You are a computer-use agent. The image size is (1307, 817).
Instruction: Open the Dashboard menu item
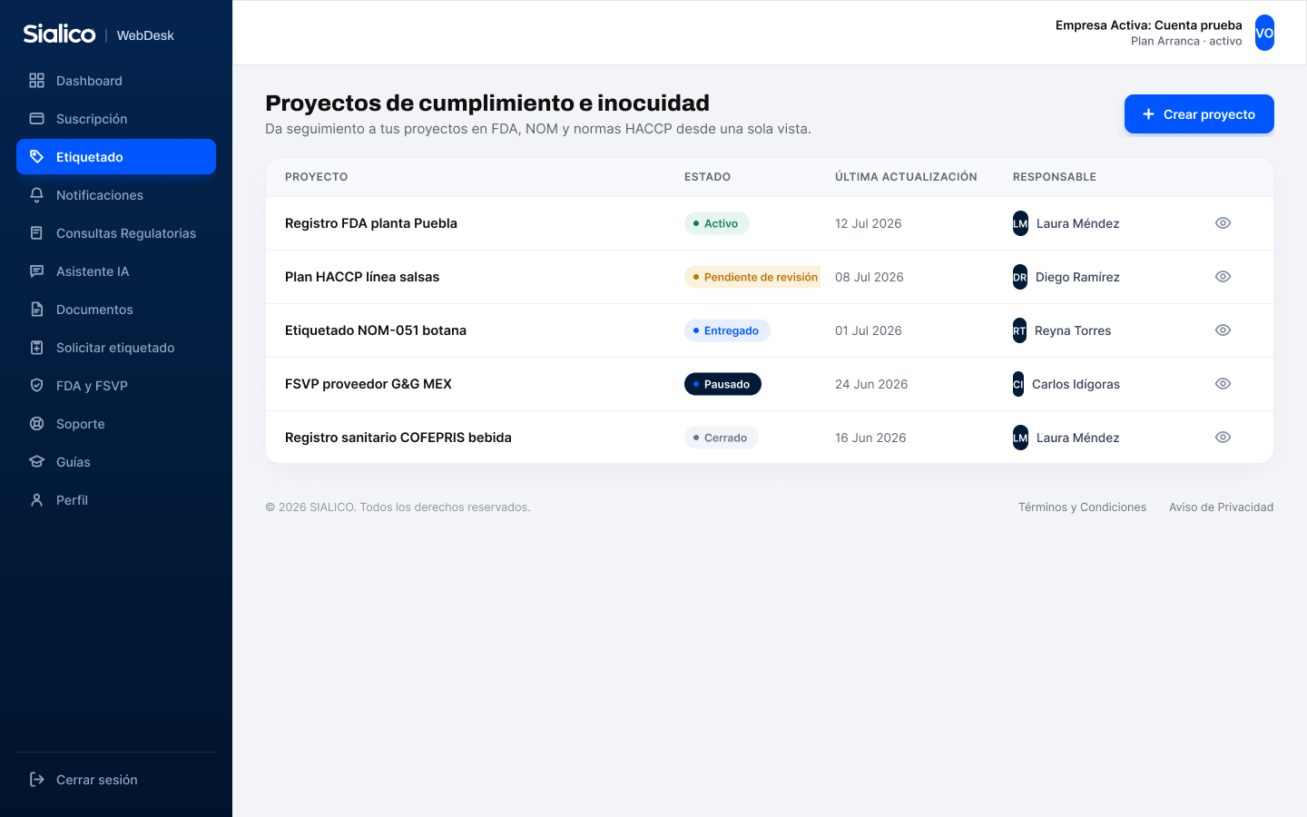pos(116,81)
